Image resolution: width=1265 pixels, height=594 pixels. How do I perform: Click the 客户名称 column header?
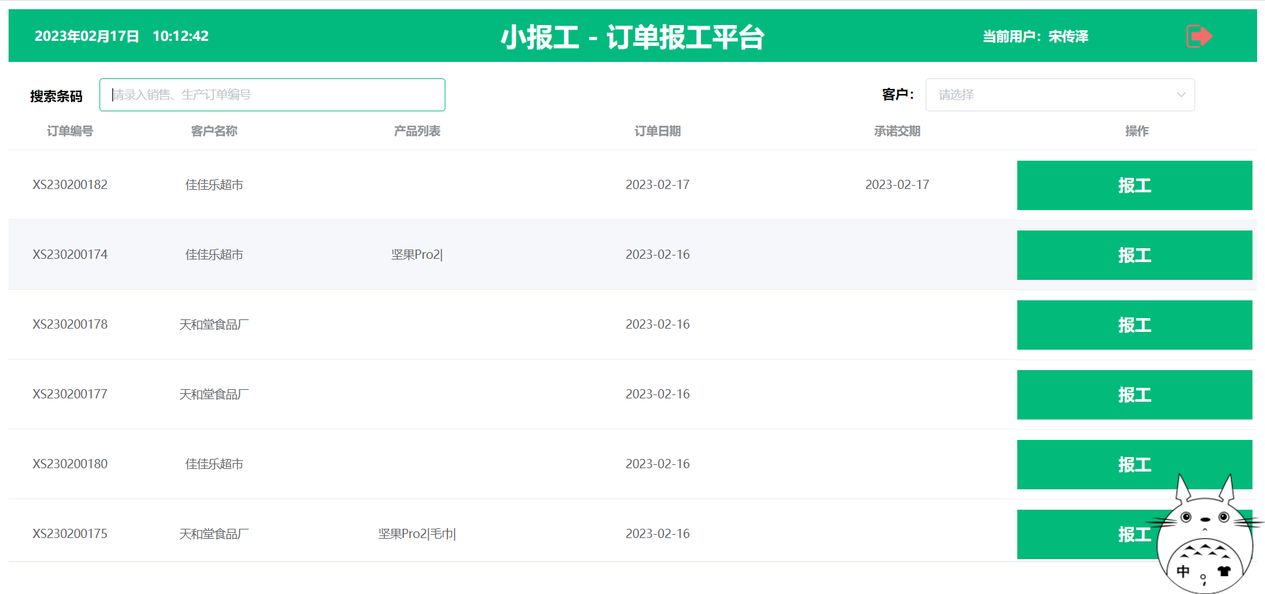point(214,131)
